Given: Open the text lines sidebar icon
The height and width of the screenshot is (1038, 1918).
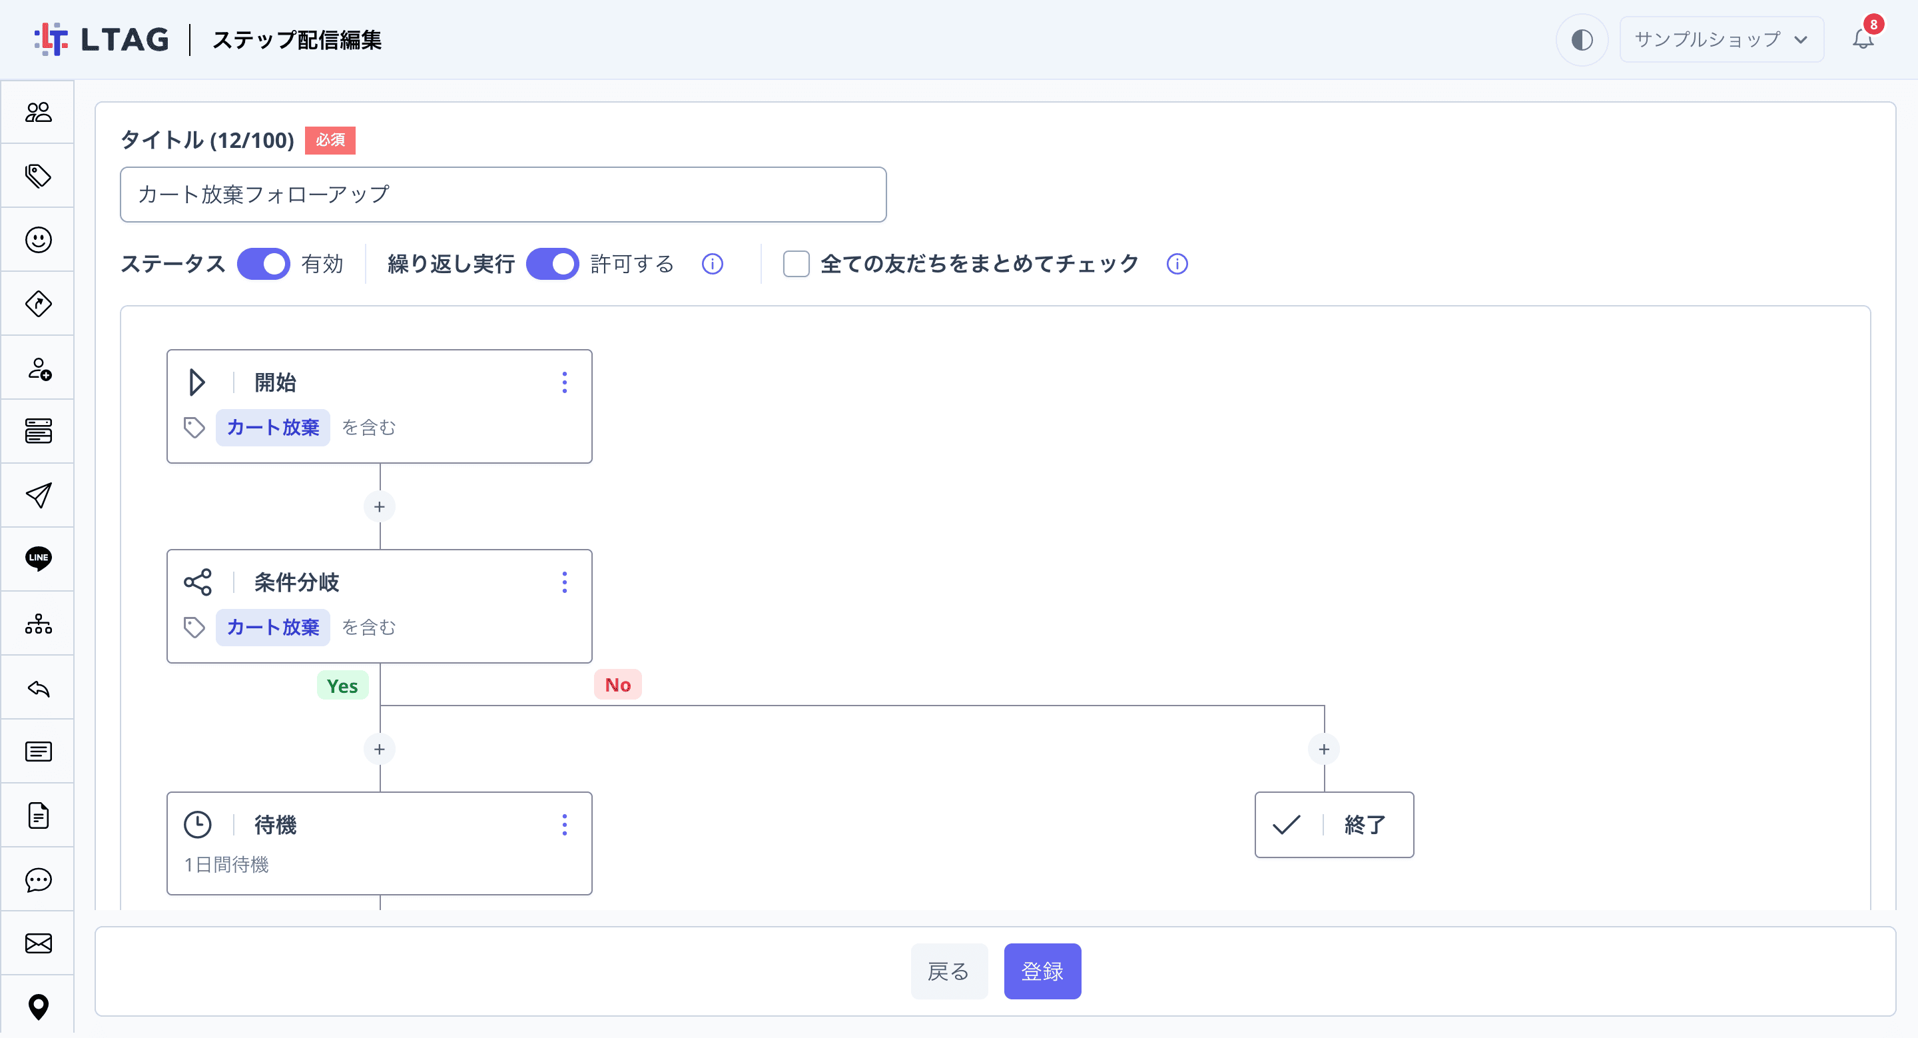Looking at the screenshot, I should point(38,752).
